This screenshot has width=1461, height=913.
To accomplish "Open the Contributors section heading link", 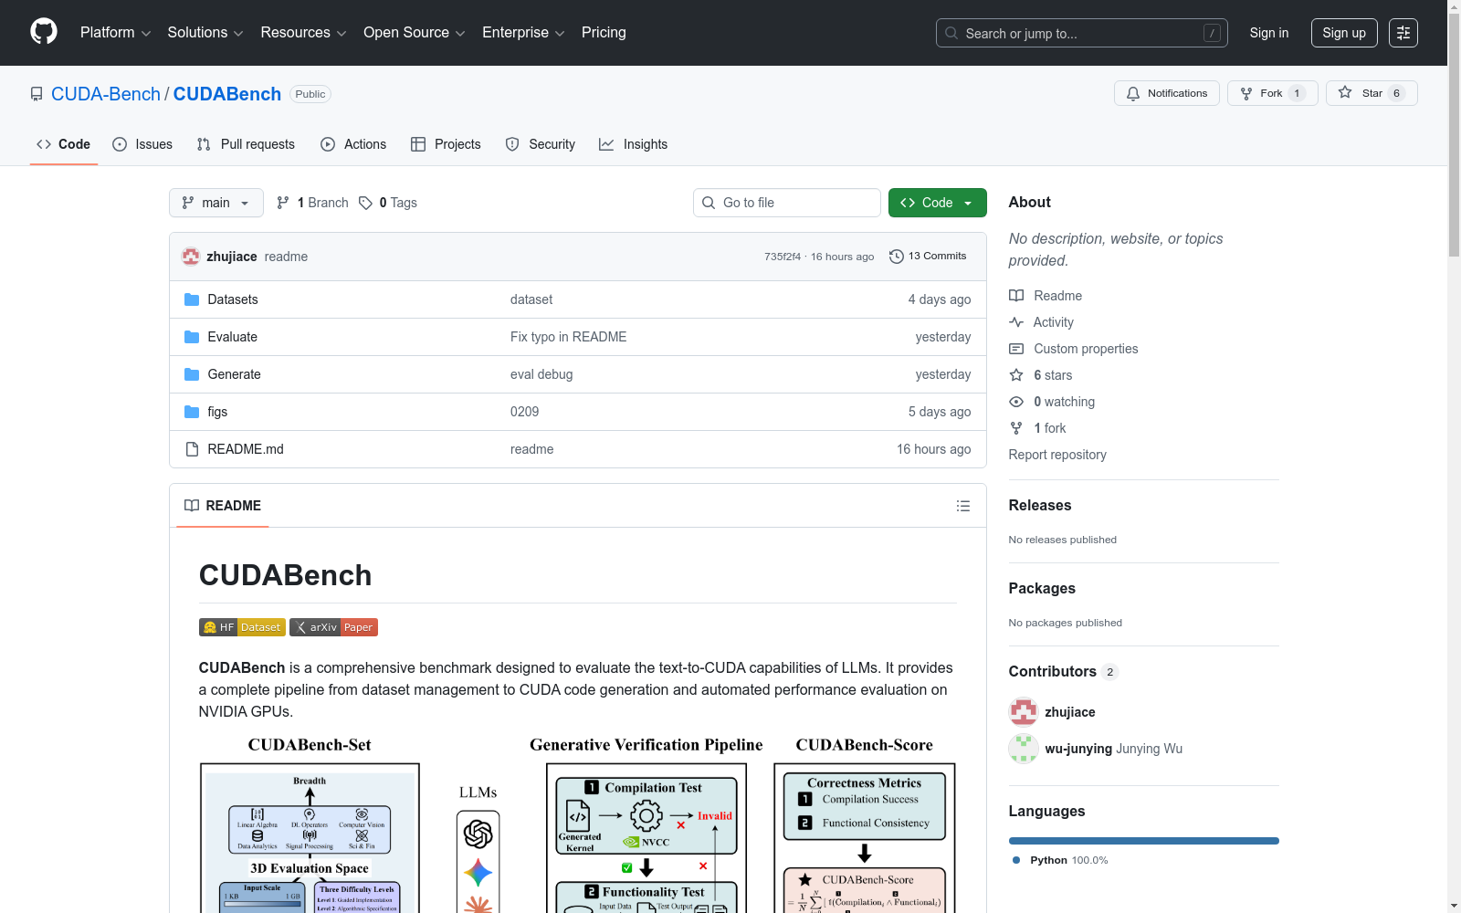I will pos(1053,672).
